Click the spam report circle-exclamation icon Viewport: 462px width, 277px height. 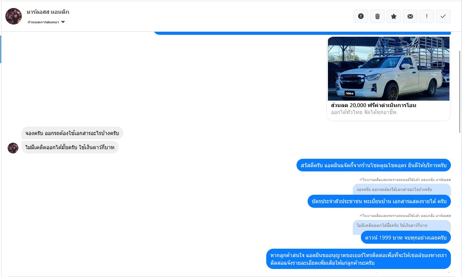[x=361, y=16]
